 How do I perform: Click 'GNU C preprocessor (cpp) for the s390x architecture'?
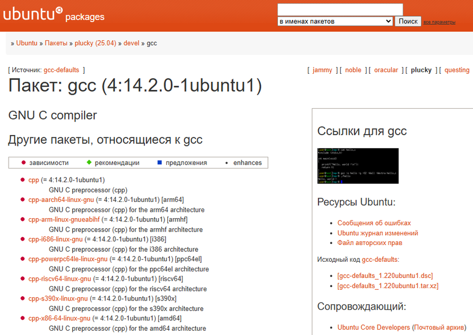click(126, 309)
